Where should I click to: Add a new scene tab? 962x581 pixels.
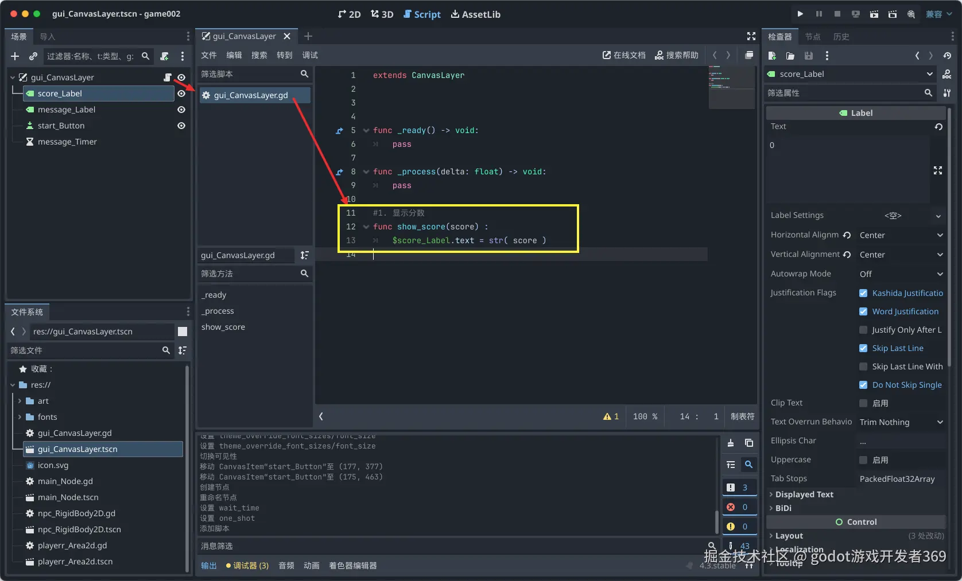(x=308, y=36)
